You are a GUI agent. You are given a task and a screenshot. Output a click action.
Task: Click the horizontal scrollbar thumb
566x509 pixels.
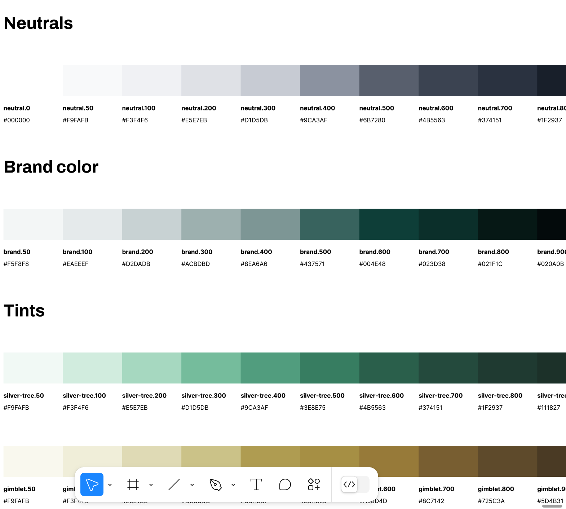[552, 506]
